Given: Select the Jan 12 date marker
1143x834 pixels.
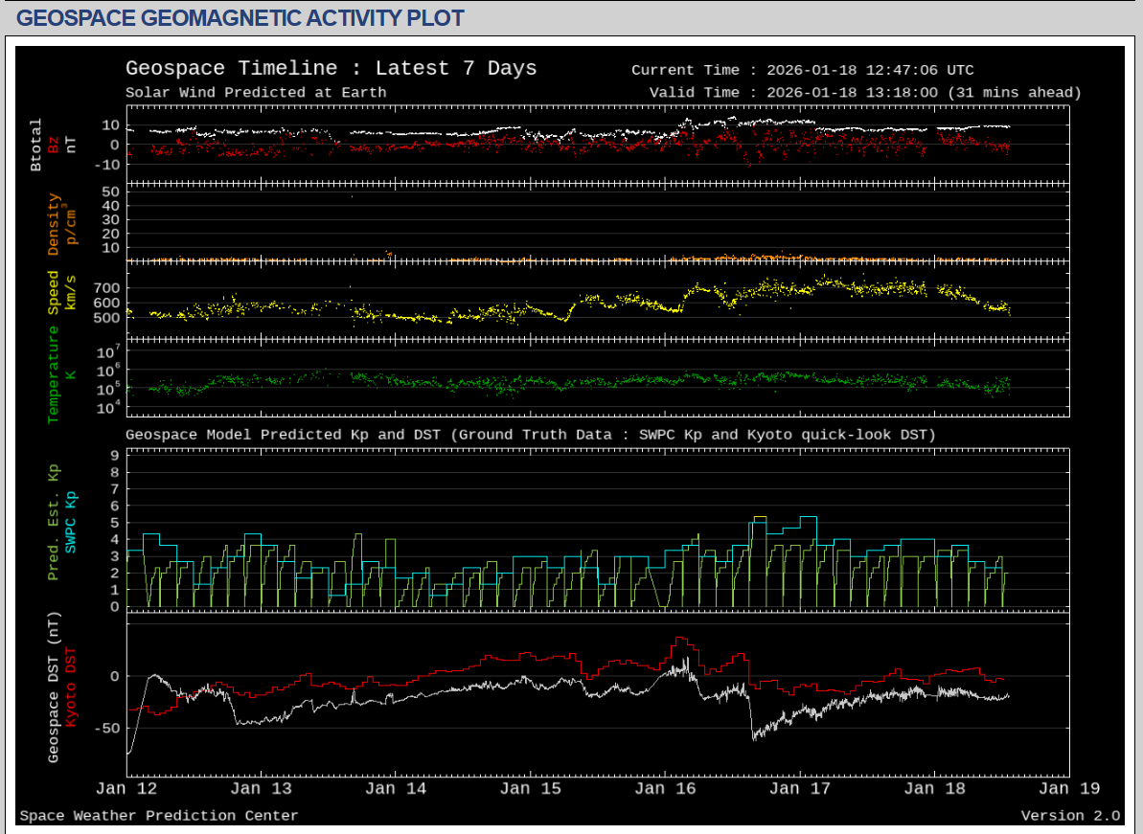Looking at the screenshot, I should 127,789.
